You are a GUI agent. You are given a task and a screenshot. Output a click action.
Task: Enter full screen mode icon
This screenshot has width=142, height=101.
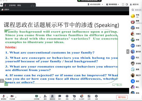pyautogui.click(x=123, y=4)
